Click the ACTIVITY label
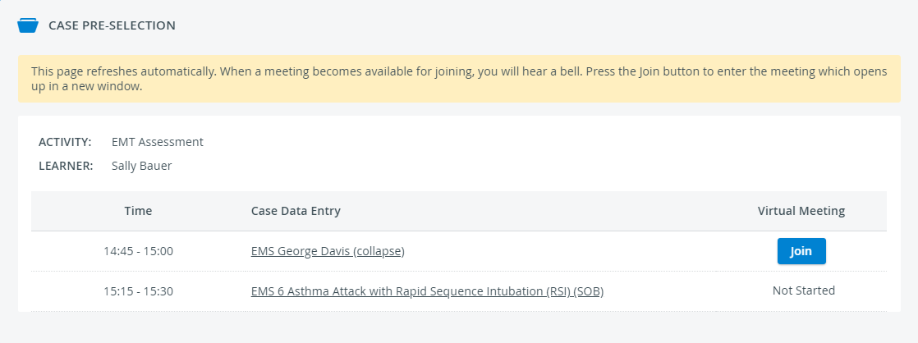The width and height of the screenshot is (918, 343). [65, 142]
